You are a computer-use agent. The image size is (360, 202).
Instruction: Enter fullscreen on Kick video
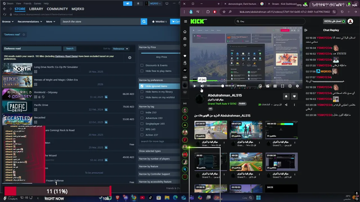pos(282,86)
